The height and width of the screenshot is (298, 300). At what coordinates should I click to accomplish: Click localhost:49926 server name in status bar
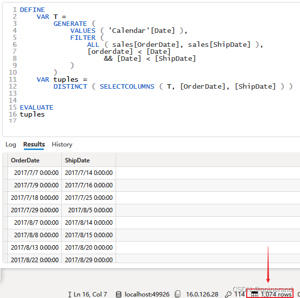pos(147,295)
